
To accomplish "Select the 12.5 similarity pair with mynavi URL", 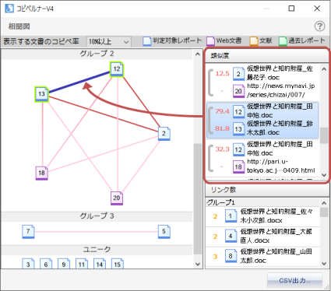I will (262, 82).
